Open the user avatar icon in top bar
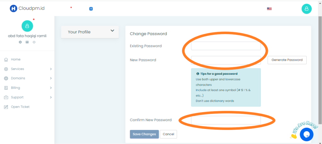 (306, 8)
